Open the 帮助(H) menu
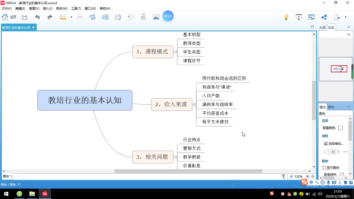Image resolution: width=354 pixels, height=199 pixels. [x=105, y=9]
